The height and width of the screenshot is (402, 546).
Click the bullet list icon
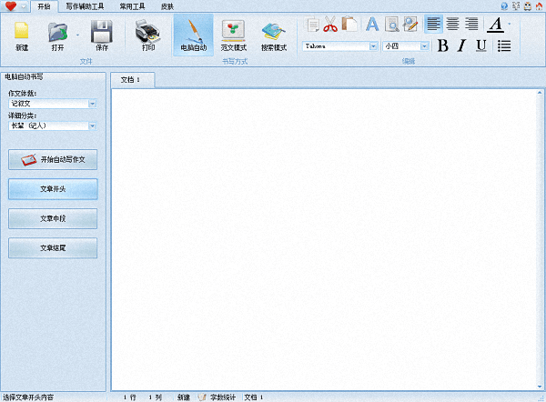504,45
